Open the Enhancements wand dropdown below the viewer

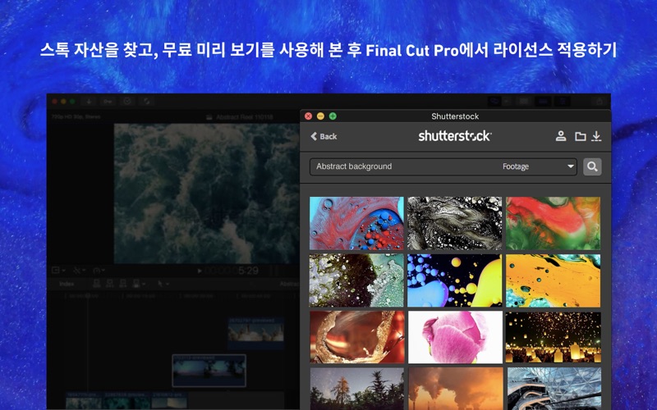[x=79, y=271]
